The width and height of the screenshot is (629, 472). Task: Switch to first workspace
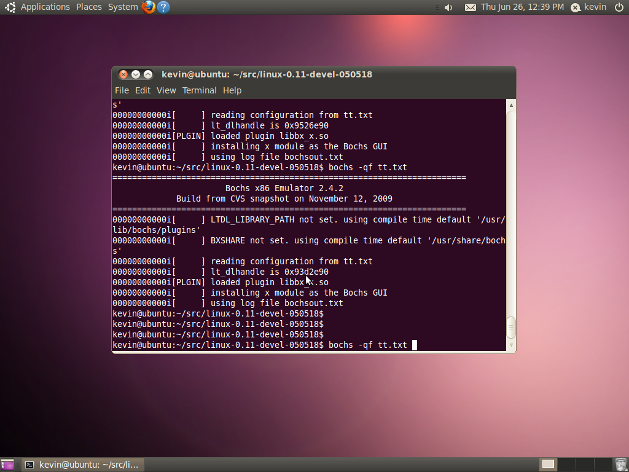[x=548, y=465]
